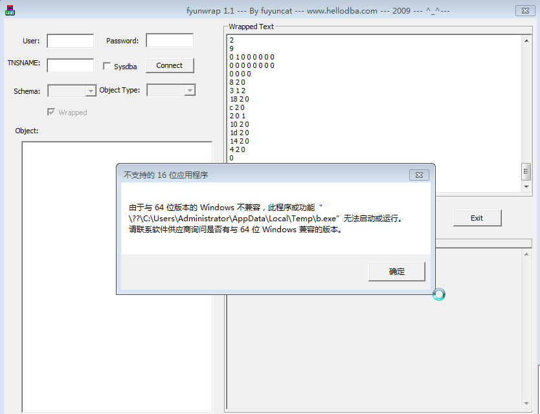Image resolution: width=540 pixels, height=414 pixels.
Task: Click the Exit button
Action: click(477, 217)
